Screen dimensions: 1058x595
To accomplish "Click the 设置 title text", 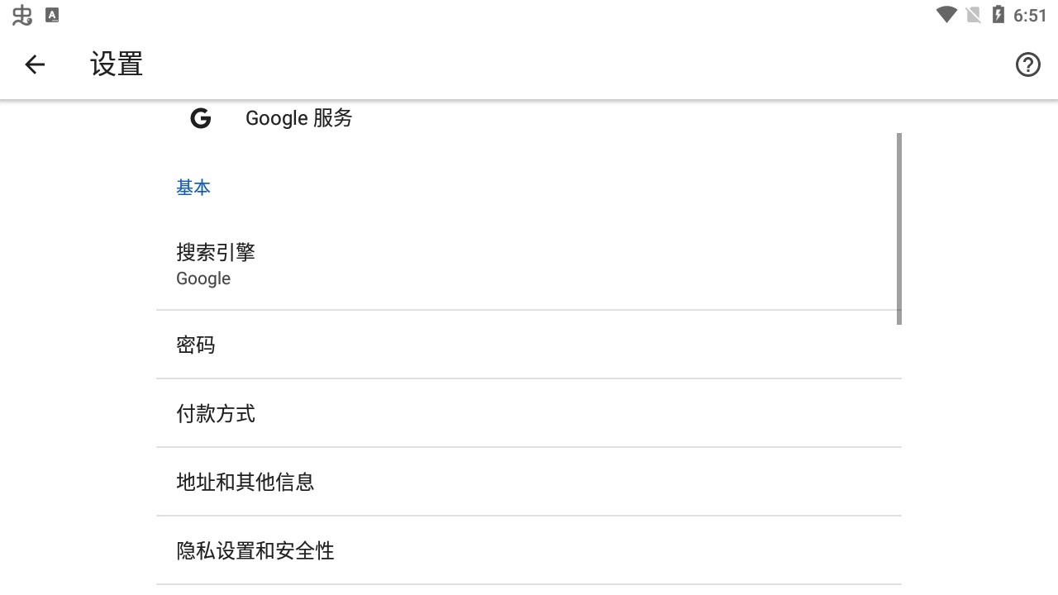I will (116, 64).
